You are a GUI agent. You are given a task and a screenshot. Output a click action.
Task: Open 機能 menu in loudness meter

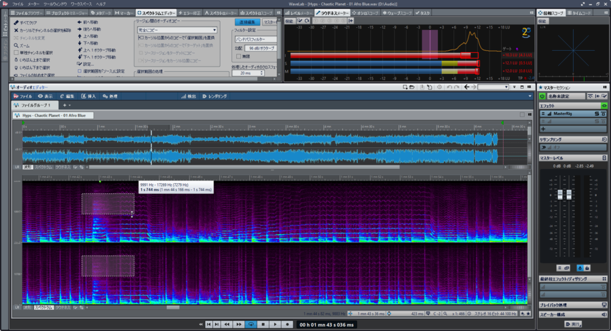pyautogui.click(x=289, y=21)
